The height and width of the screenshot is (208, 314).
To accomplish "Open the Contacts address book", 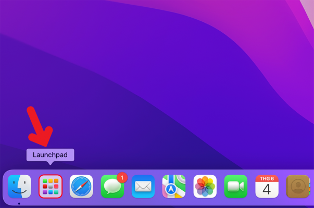I will (298, 186).
